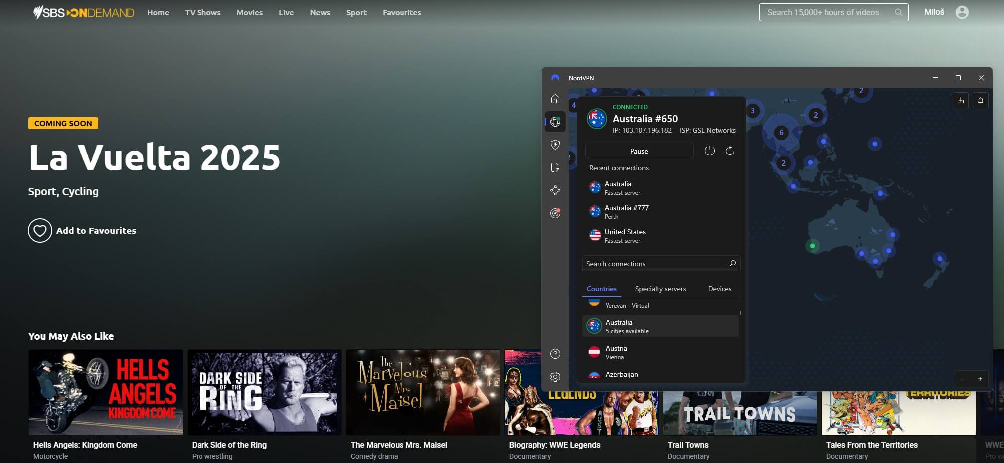
Task: Switch to the Devices tab
Action: (720, 289)
